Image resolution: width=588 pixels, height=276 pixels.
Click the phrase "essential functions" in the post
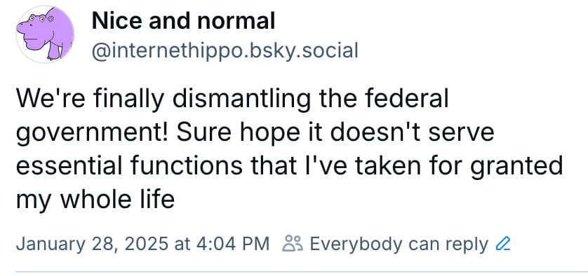coord(129,165)
